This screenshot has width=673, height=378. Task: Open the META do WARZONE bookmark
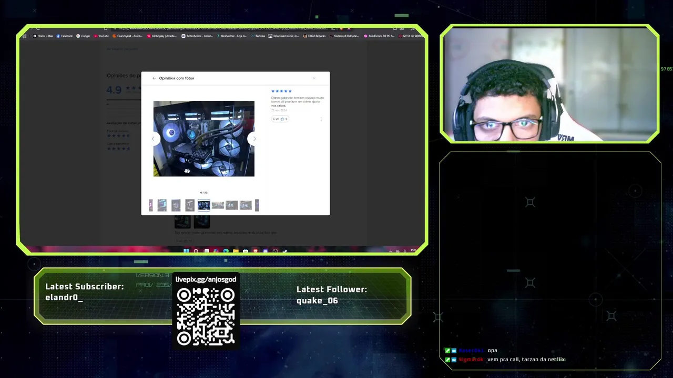[411, 36]
